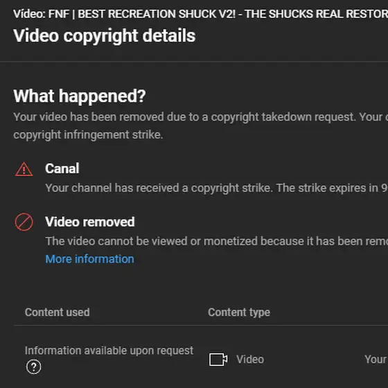The image size is (388, 388).
Task: Click the copyright strike expiry description text
Action: (x=216, y=188)
